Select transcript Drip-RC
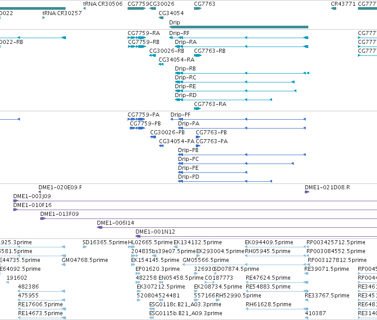 [235, 82]
